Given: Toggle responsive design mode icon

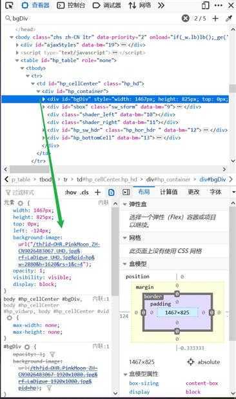Looking at the screenshot, I should [205, 5].
